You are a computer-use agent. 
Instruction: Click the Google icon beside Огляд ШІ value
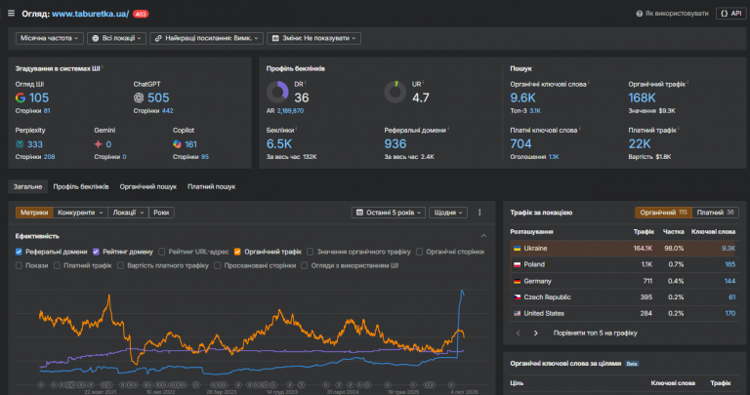20,98
